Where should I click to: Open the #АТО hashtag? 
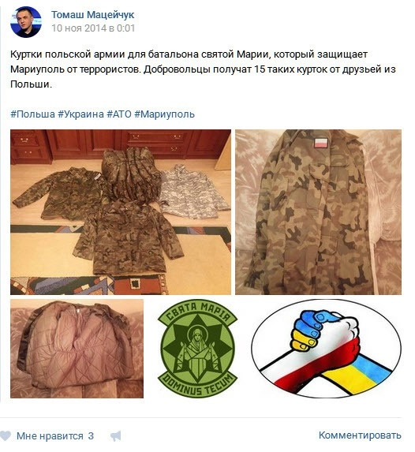(x=119, y=114)
